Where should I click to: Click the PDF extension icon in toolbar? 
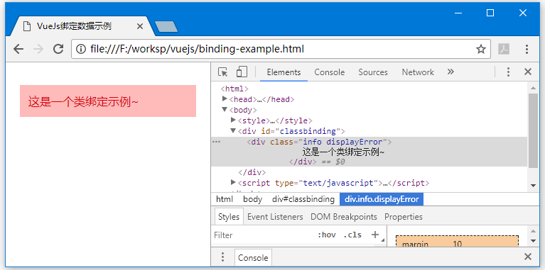click(504, 49)
